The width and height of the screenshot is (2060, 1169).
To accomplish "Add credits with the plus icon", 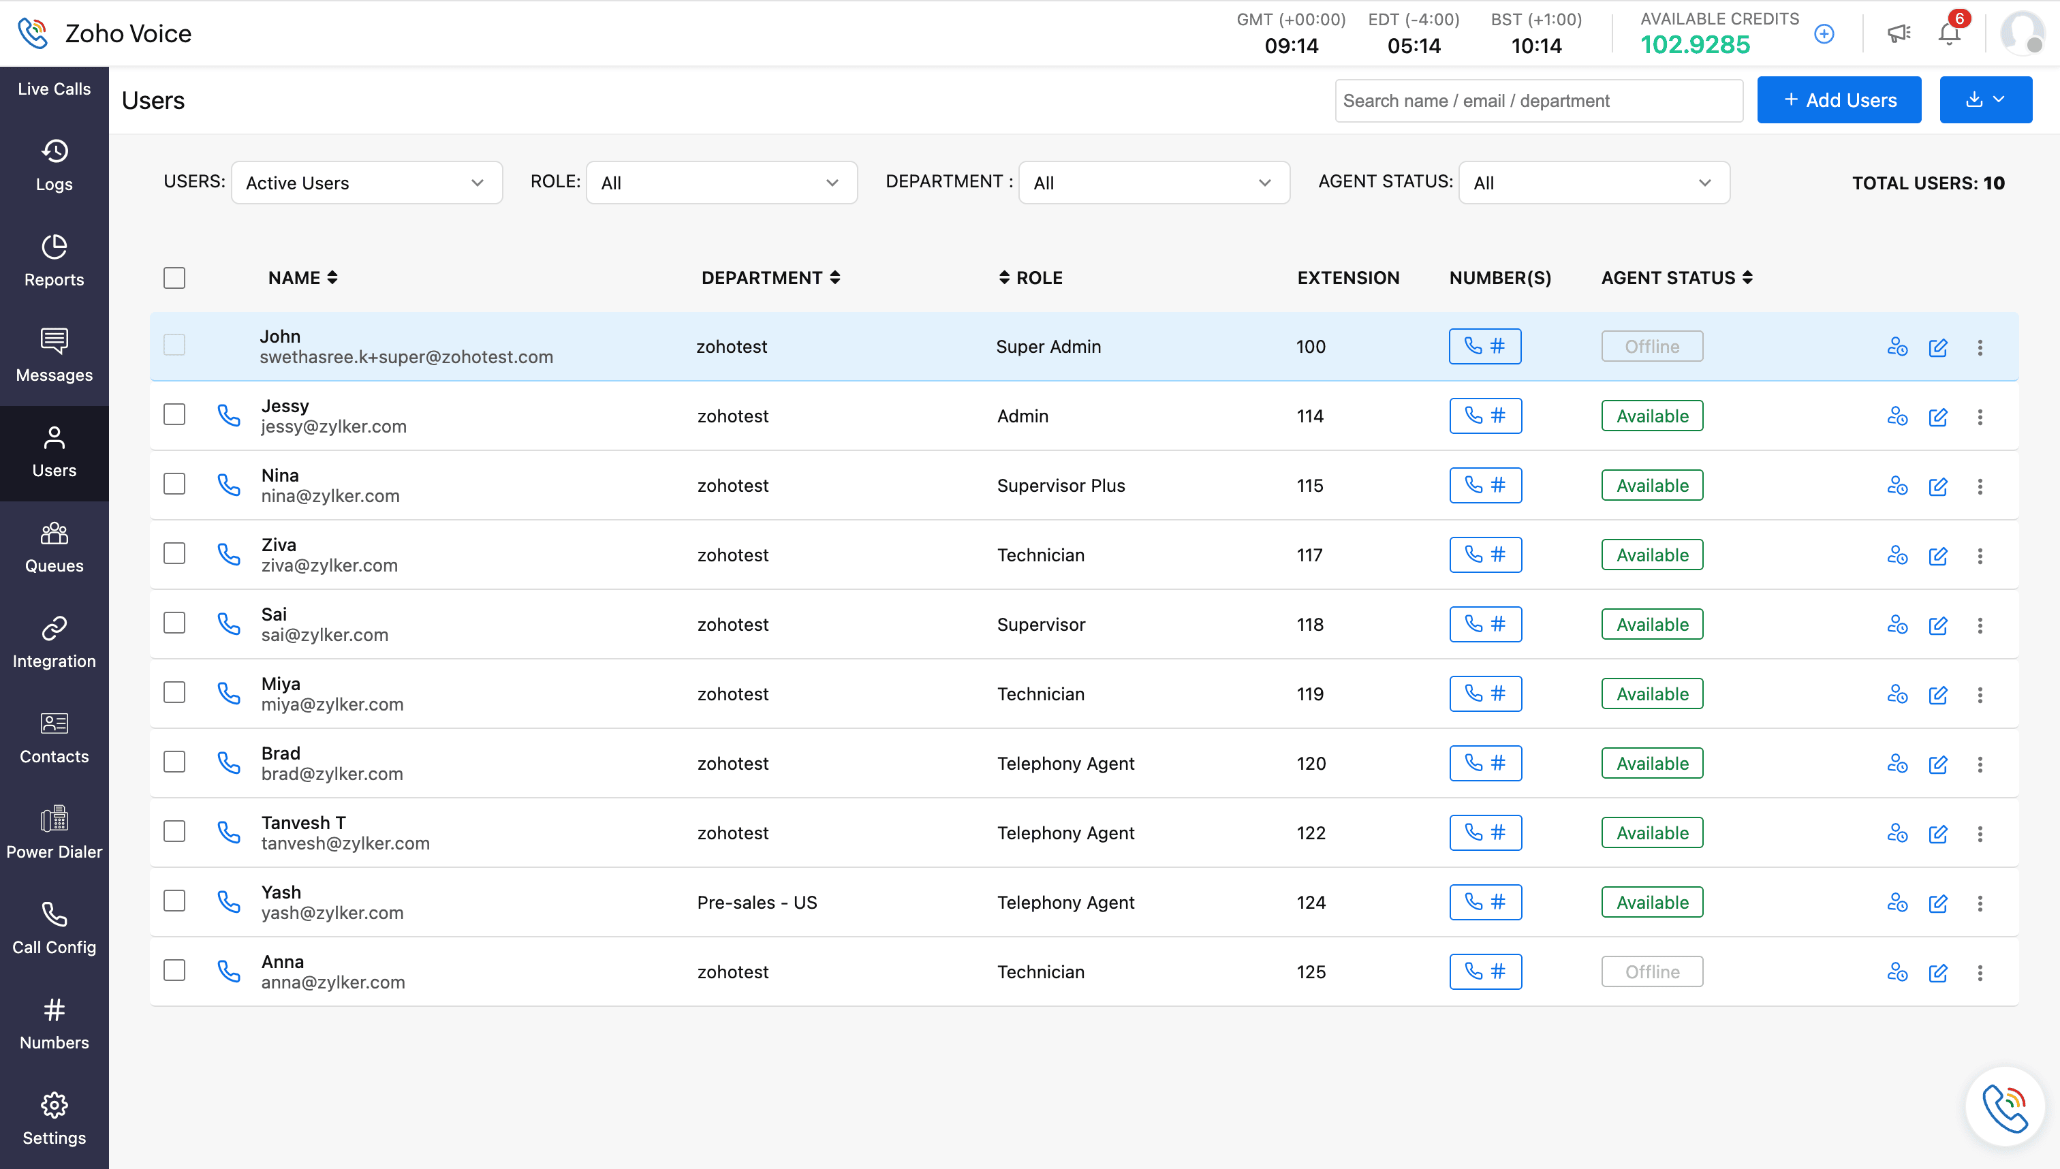I will click(1824, 34).
